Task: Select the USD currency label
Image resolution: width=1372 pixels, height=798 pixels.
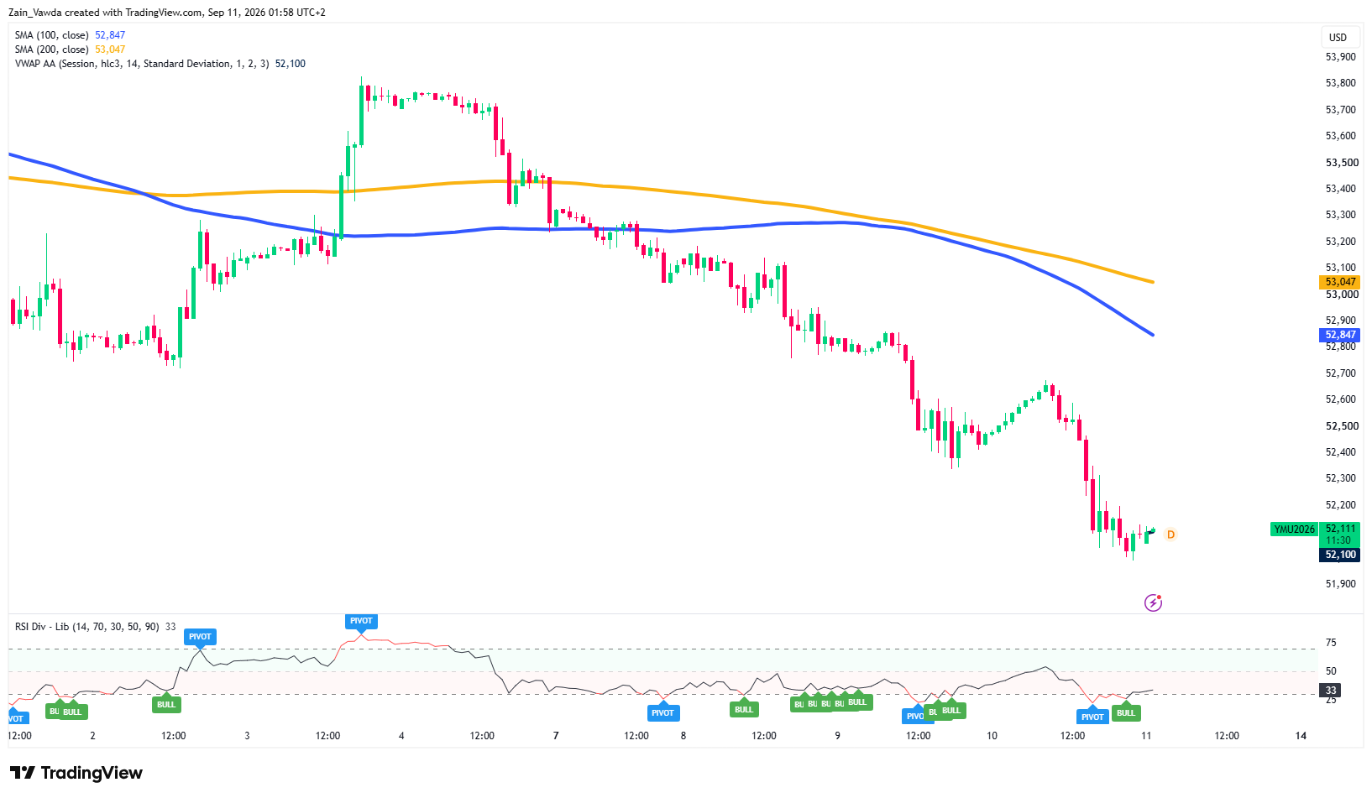Action: click(1338, 38)
